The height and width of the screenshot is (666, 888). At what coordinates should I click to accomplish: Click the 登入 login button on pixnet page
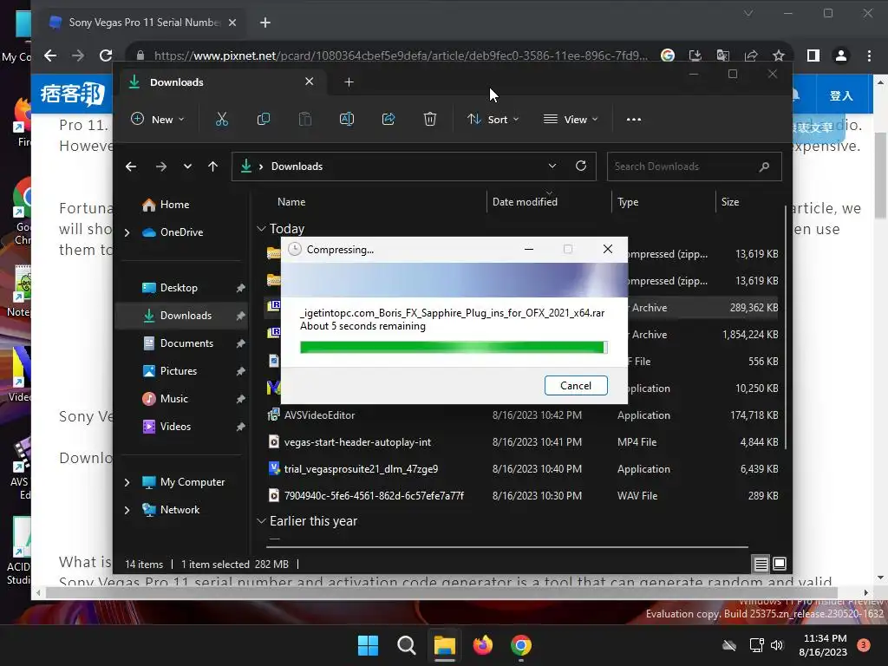[x=841, y=95]
